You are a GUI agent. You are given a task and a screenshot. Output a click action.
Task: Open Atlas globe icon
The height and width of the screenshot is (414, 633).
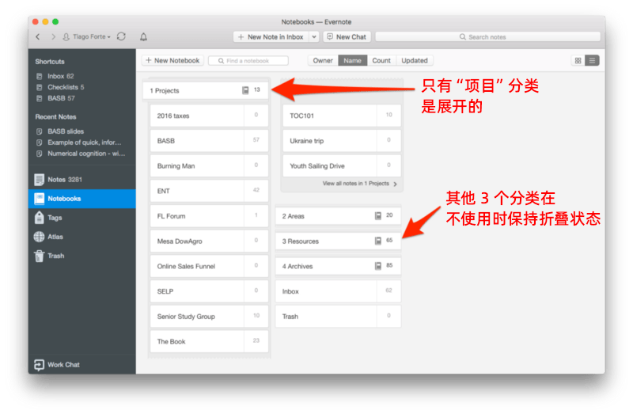[x=39, y=237]
